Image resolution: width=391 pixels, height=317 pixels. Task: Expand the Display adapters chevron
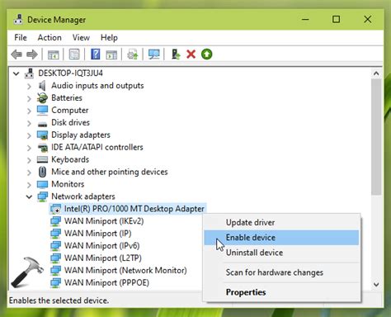(29, 135)
